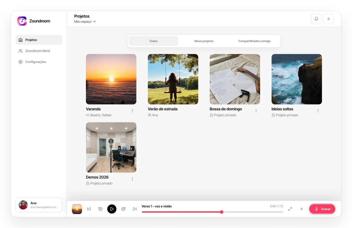Image resolution: width=352 pixels, height=228 pixels.
Task: Open Projetos in the sidebar
Action: [39, 40]
